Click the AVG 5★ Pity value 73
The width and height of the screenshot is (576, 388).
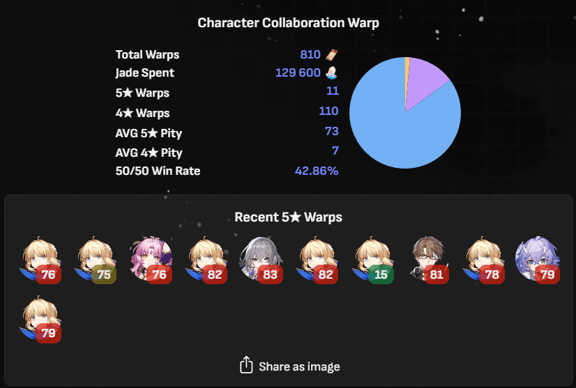(x=332, y=131)
